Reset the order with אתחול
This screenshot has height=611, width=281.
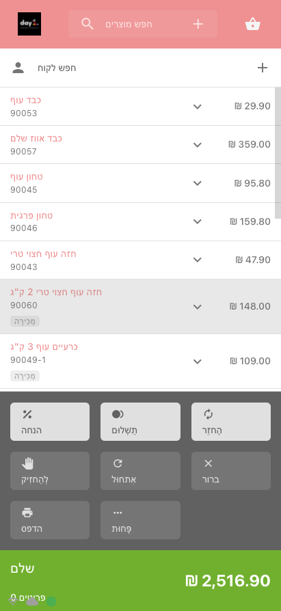point(140,471)
